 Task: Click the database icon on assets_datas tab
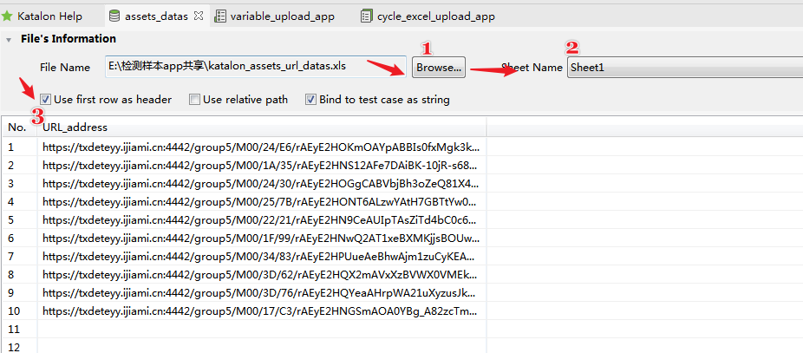(x=114, y=16)
